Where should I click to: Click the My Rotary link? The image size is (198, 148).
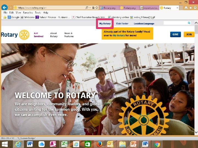pyautogui.click(x=105, y=24)
